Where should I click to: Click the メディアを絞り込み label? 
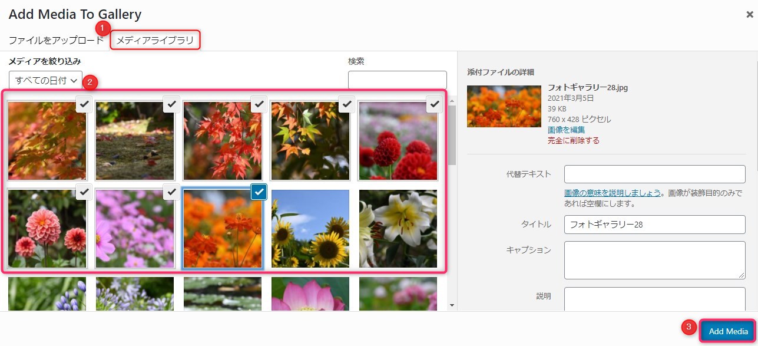(x=45, y=61)
